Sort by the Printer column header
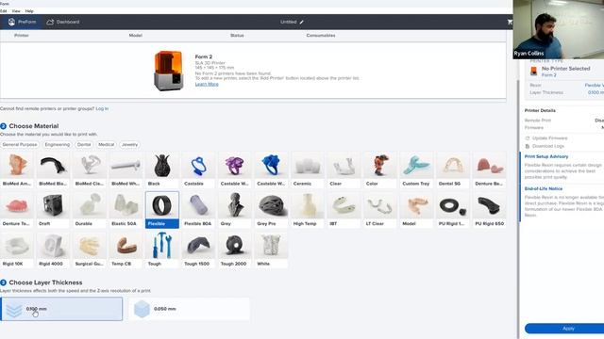Image resolution: width=604 pixels, height=339 pixels. point(22,36)
